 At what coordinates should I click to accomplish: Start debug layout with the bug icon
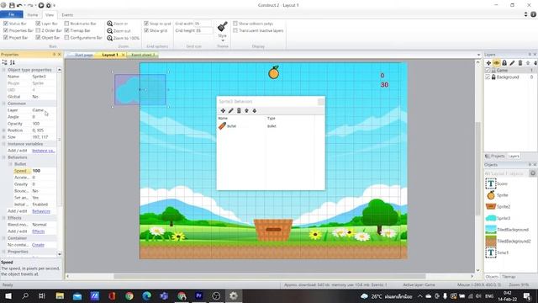49,5
